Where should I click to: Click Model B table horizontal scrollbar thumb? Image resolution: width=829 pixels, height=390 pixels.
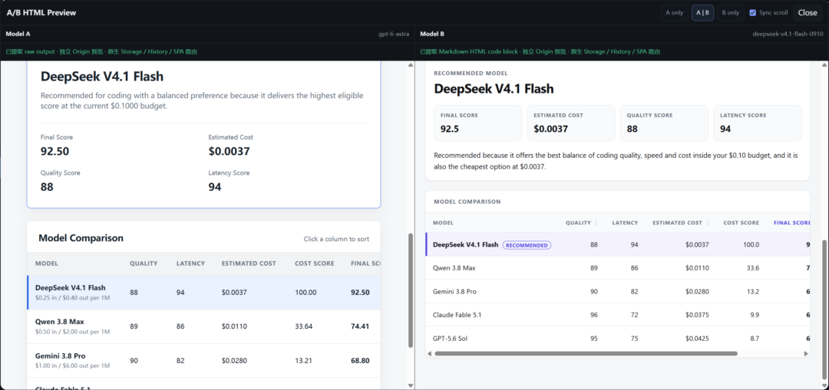coord(586,353)
